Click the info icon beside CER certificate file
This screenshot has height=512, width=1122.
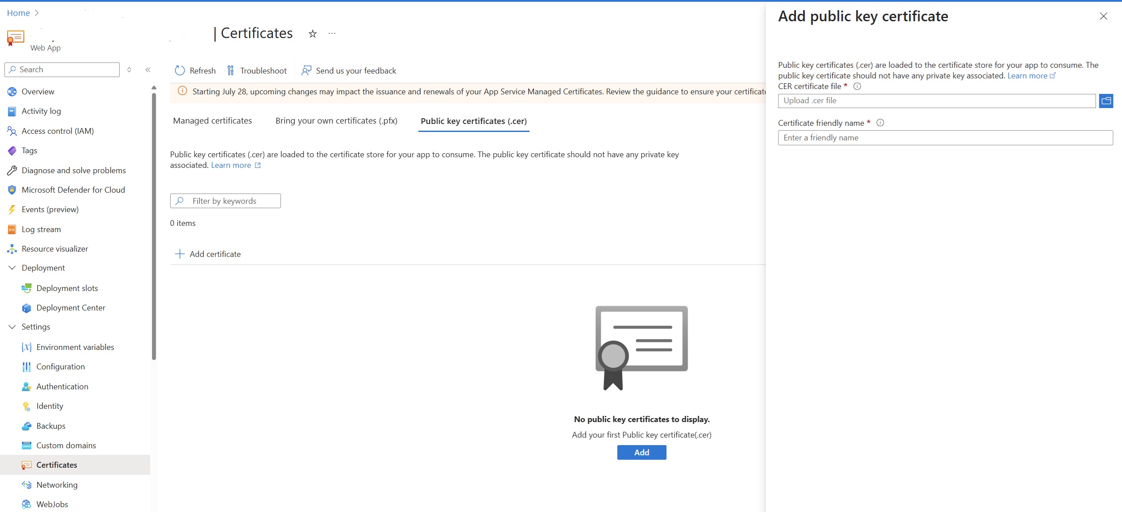[857, 86]
